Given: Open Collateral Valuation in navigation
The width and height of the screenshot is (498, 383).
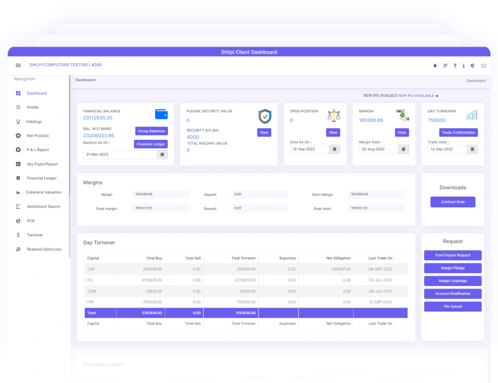Looking at the screenshot, I should point(44,192).
